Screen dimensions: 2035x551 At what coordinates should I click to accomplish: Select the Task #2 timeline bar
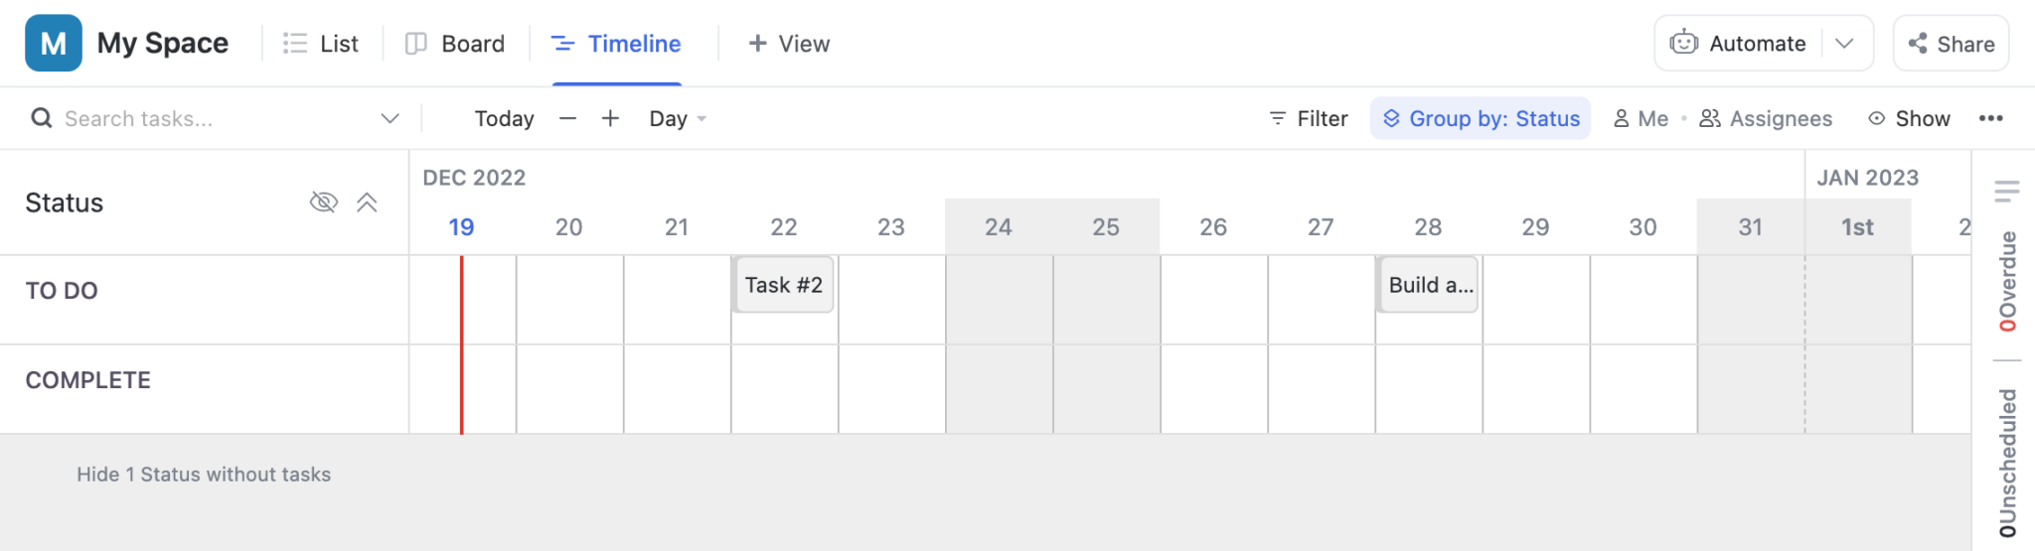[783, 285]
